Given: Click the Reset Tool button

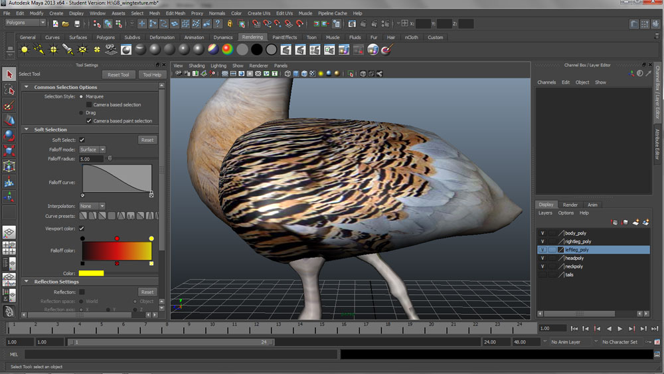Looking at the screenshot, I should tap(118, 75).
